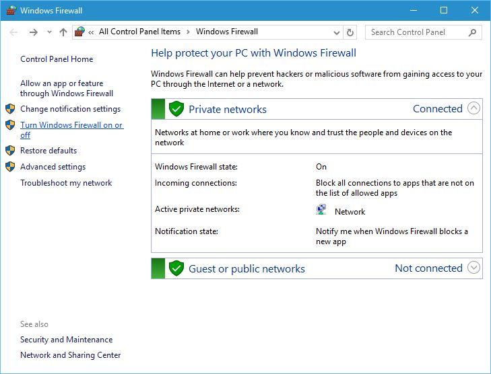Screen dimensions: 491x374
Task: Open Change notification settings
Action: [71, 109]
